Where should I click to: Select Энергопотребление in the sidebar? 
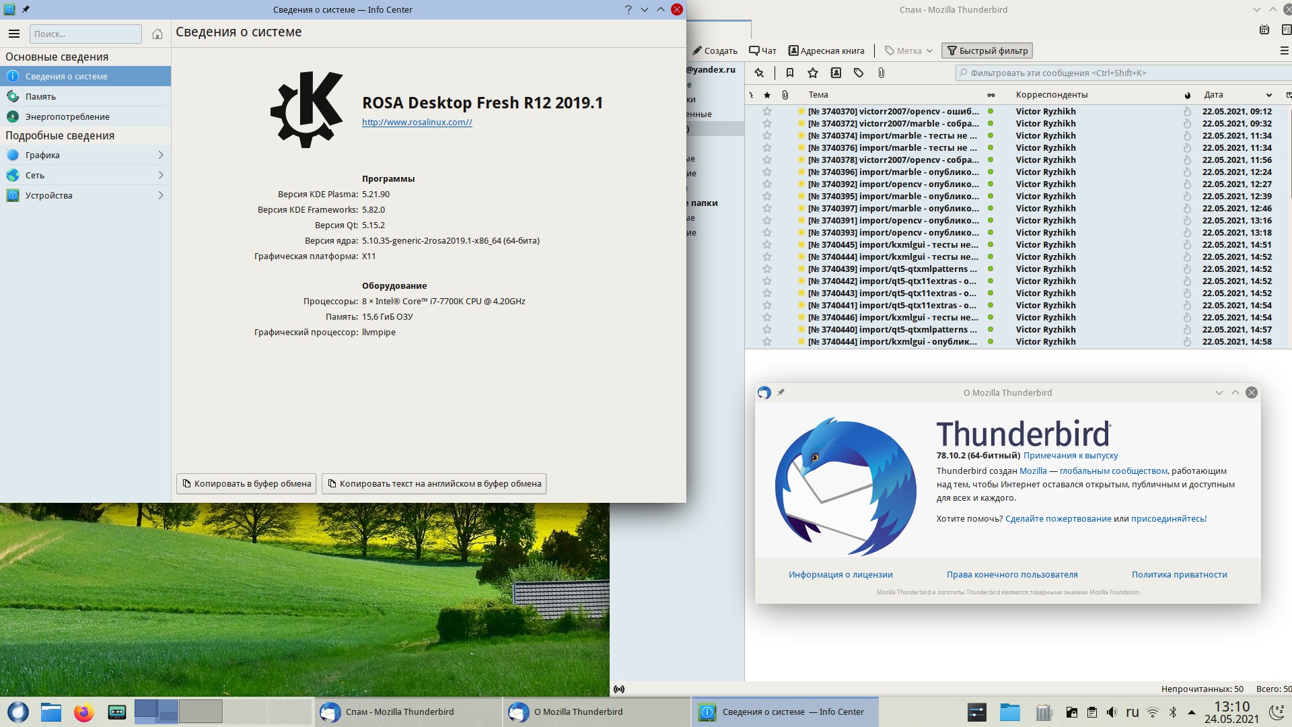pos(67,116)
